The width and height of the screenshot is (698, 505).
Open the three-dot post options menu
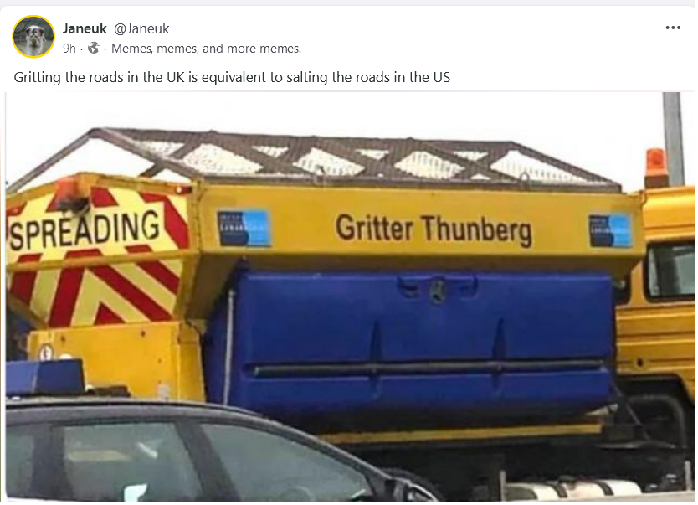(x=673, y=28)
